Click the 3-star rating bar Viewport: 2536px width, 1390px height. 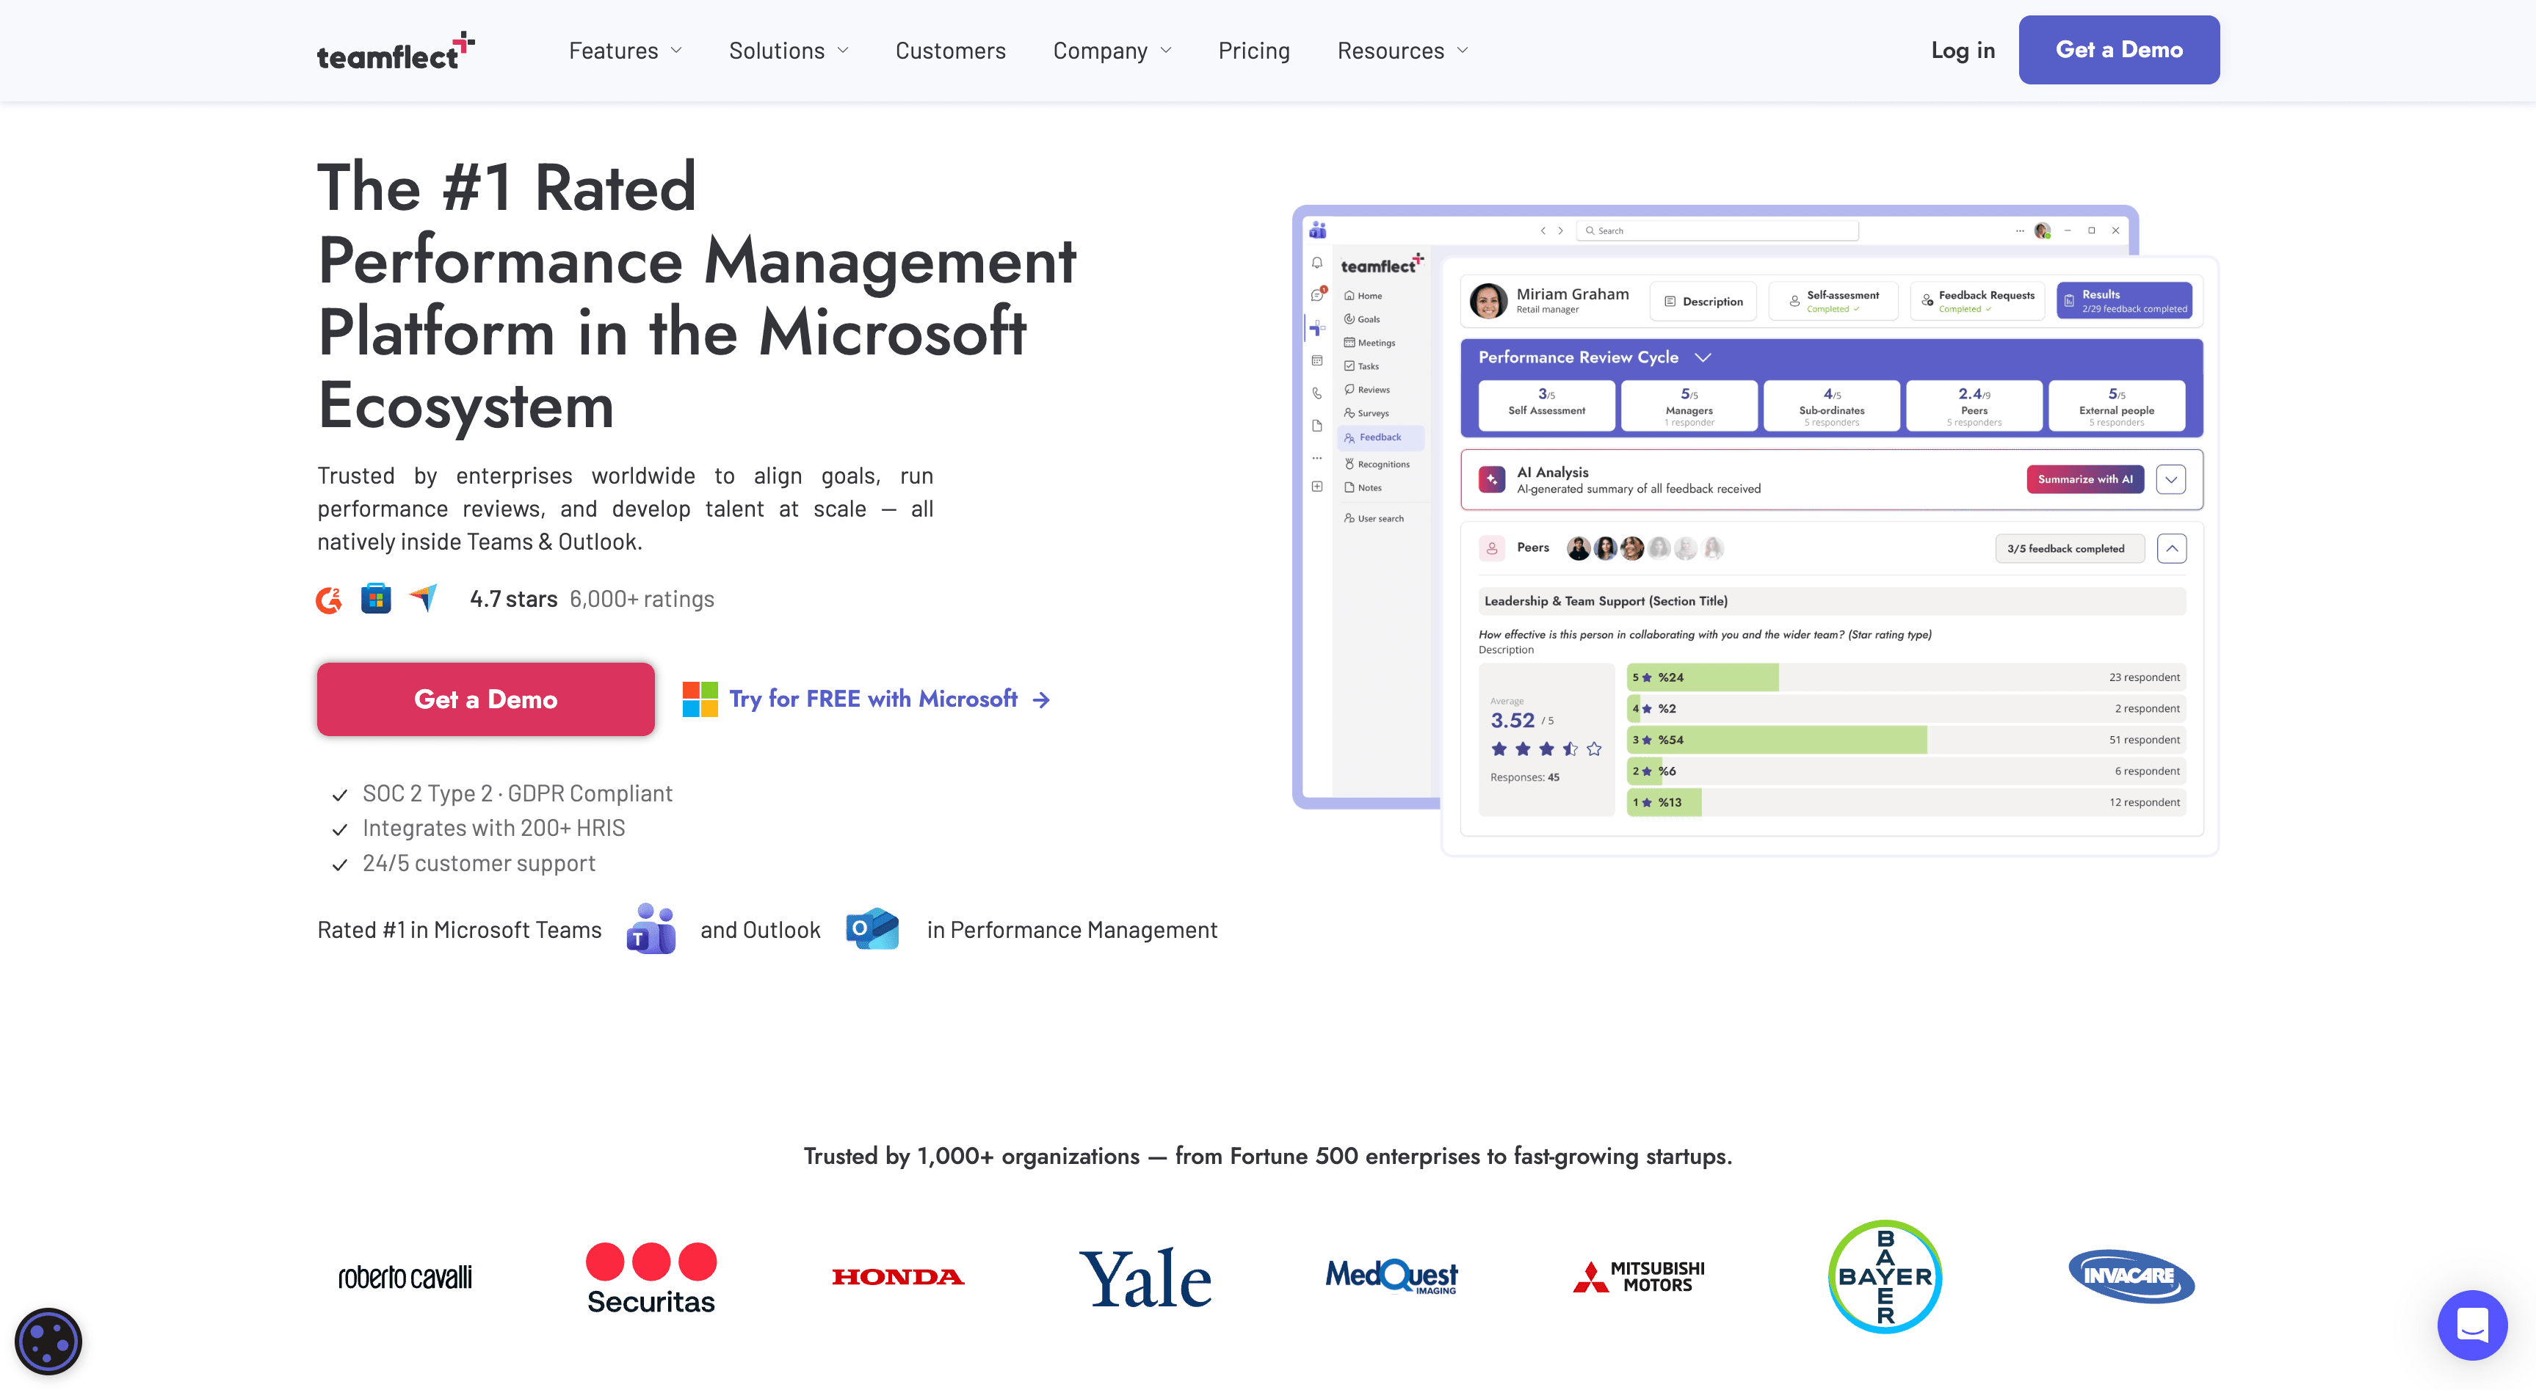1906,740
